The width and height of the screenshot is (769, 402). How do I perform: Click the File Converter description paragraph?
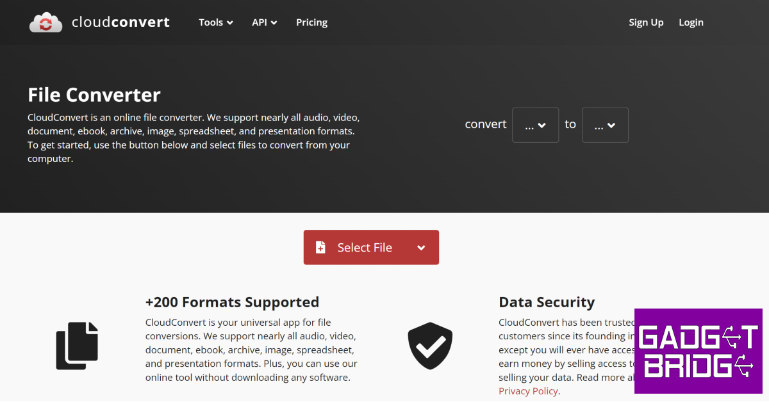pos(194,138)
